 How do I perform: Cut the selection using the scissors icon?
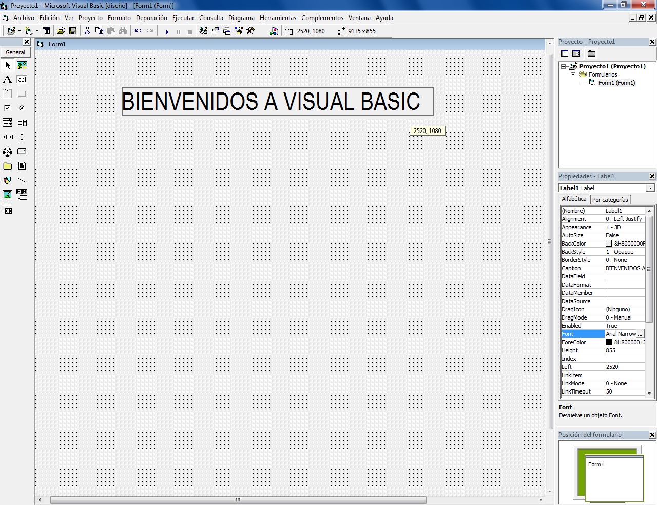click(x=87, y=31)
